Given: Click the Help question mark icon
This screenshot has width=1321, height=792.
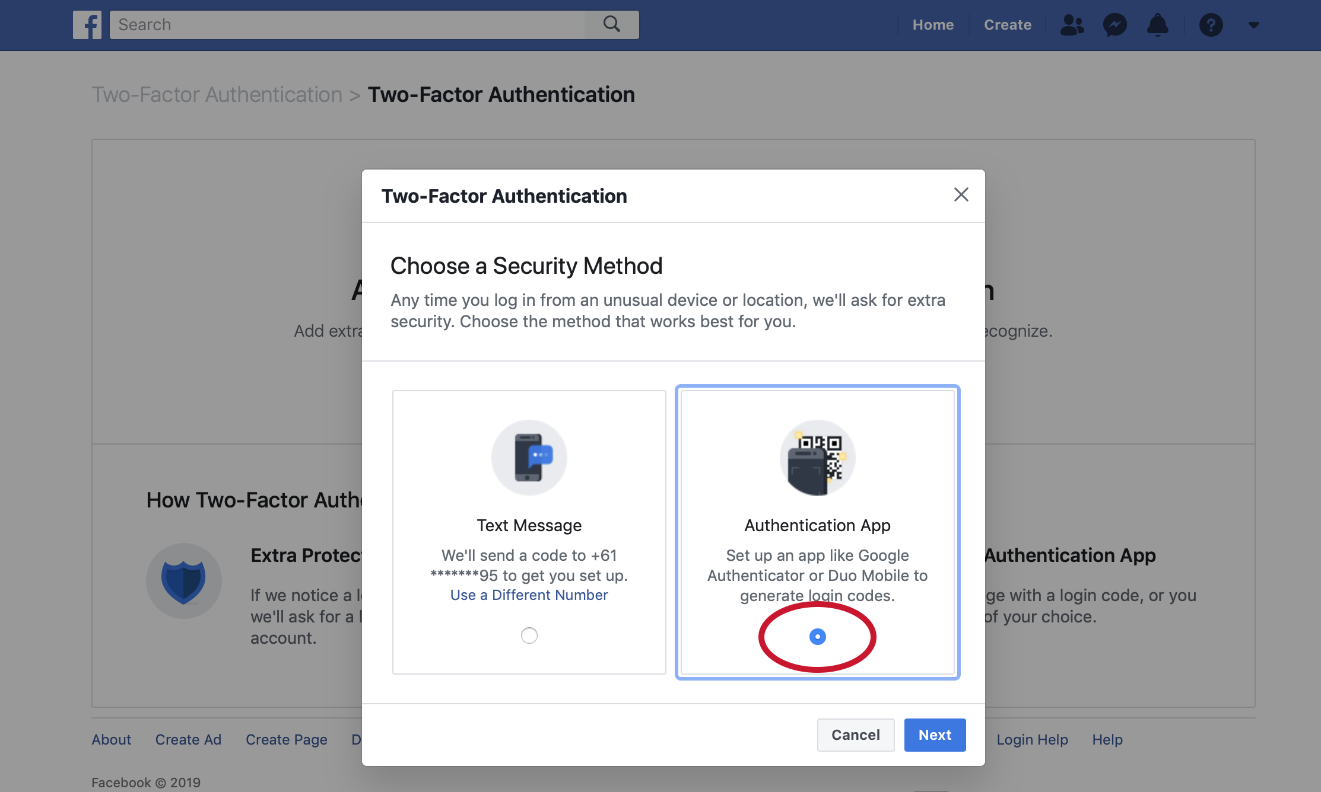Looking at the screenshot, I should (1211, 24).
